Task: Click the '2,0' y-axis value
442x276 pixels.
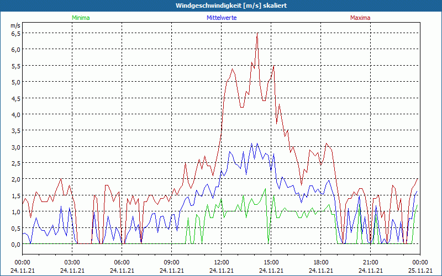Action: [16, 180]
